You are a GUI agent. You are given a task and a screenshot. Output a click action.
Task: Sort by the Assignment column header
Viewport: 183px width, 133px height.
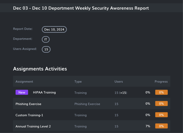coord(24,81)
